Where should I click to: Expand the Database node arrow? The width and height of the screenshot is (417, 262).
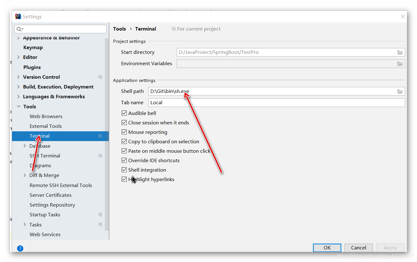tap(25, 146)
